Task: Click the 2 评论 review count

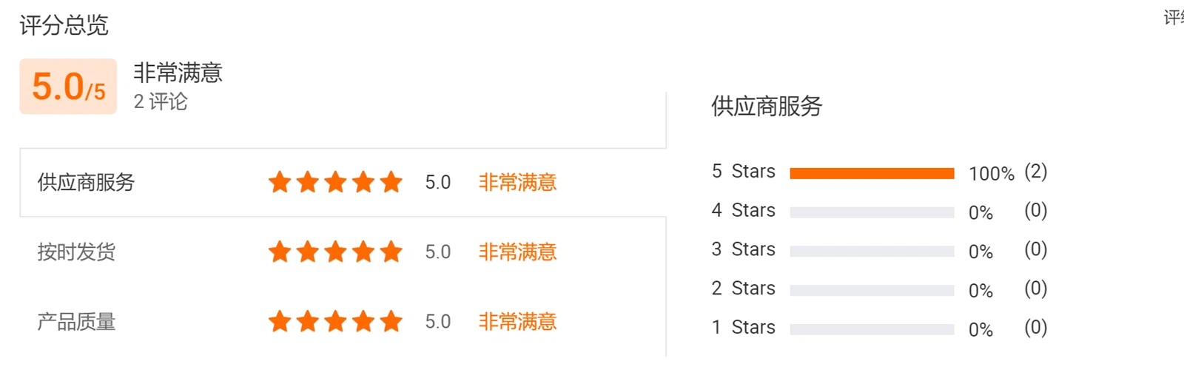Action: 161,102
